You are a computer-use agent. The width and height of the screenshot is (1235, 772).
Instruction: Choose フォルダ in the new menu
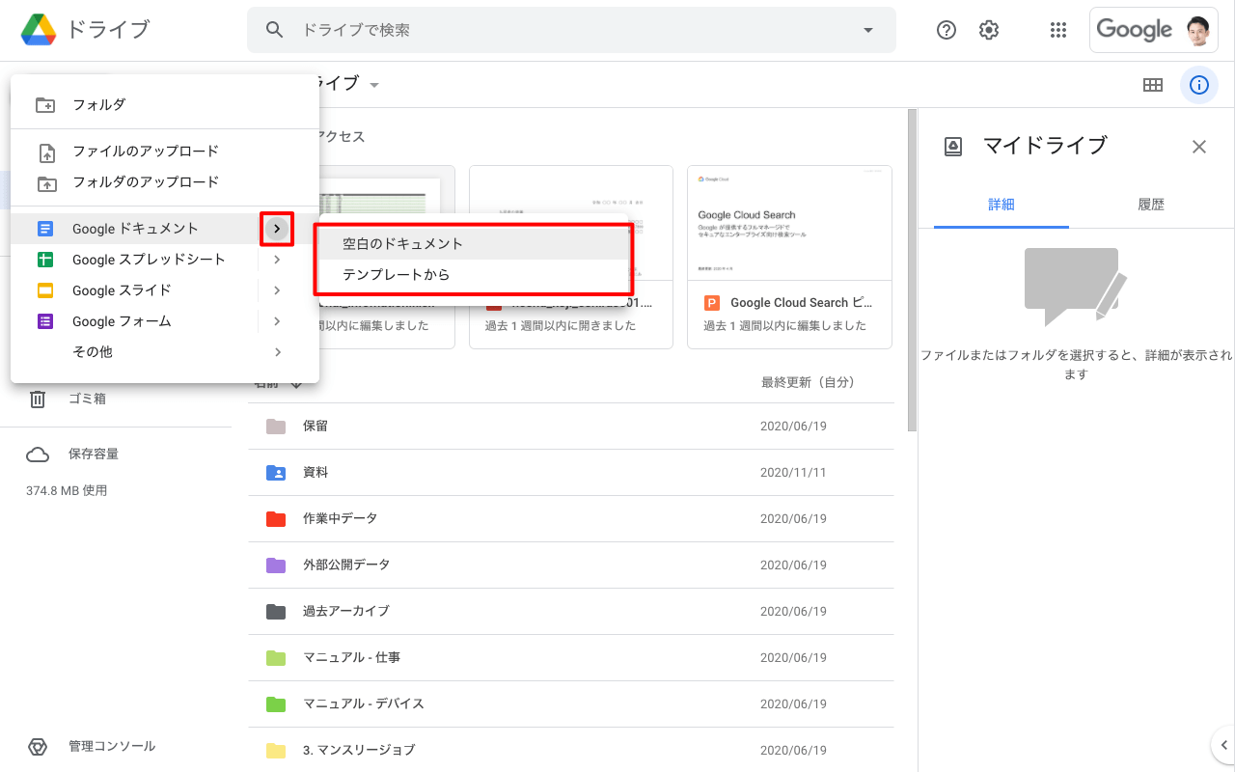[x=165, y=105]
